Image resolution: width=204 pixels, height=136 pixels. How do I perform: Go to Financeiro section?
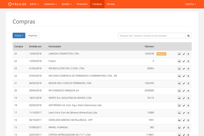pyautogui.click(x=82, y=4)
